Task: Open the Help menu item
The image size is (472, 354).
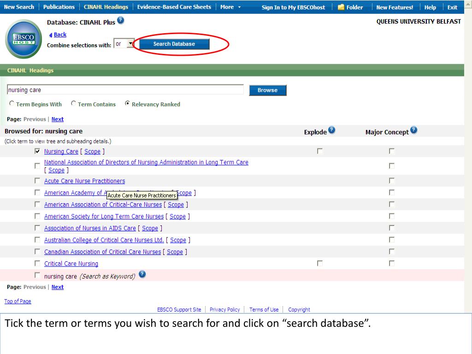Action: [430, 7]
